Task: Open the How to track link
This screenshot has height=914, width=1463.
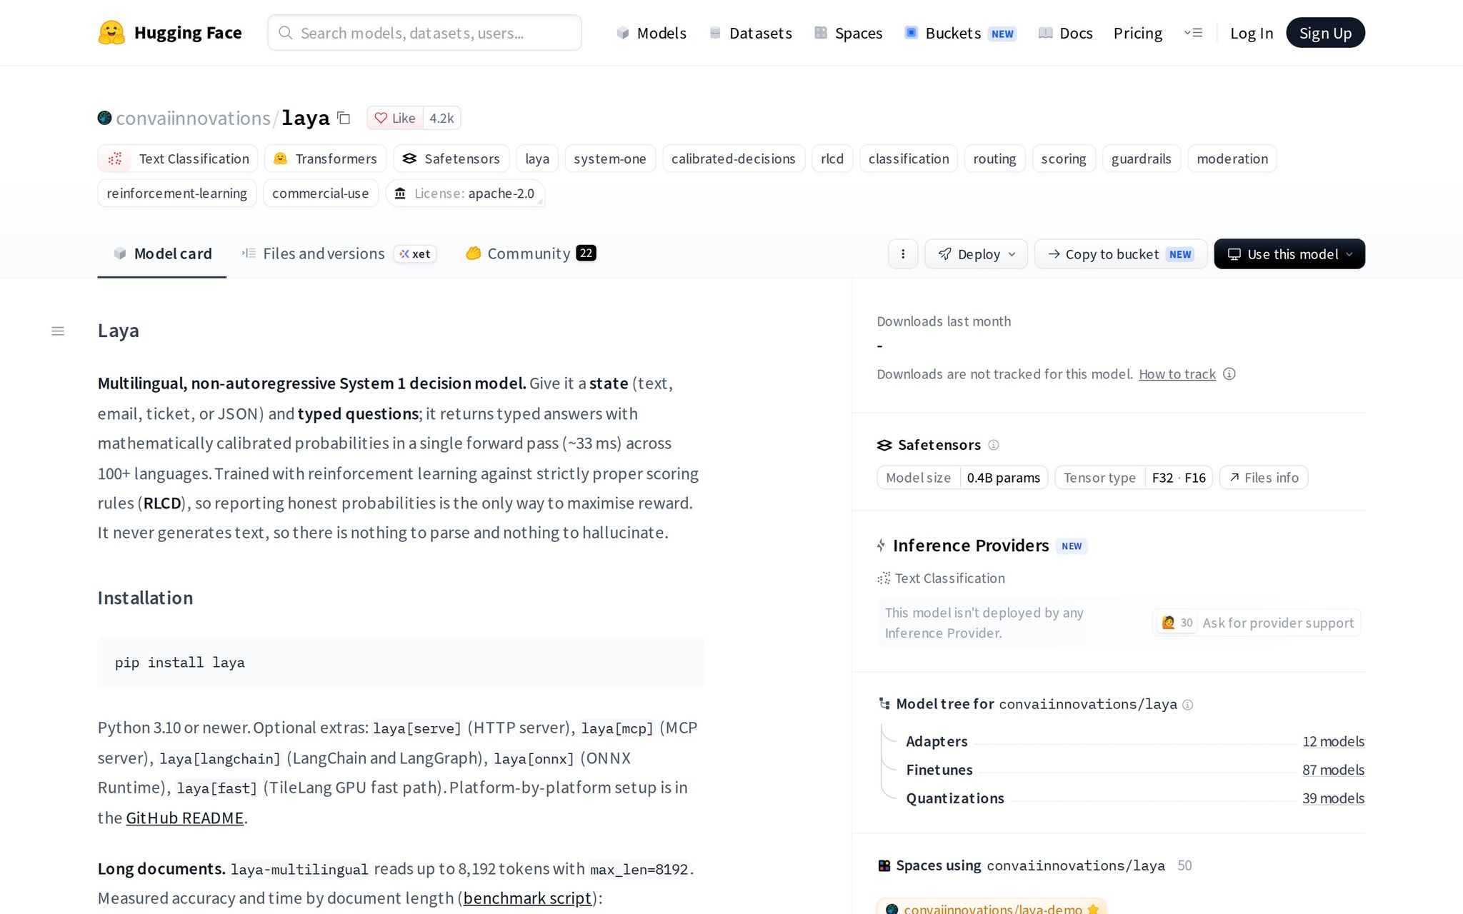Action: coord(1177,374)
